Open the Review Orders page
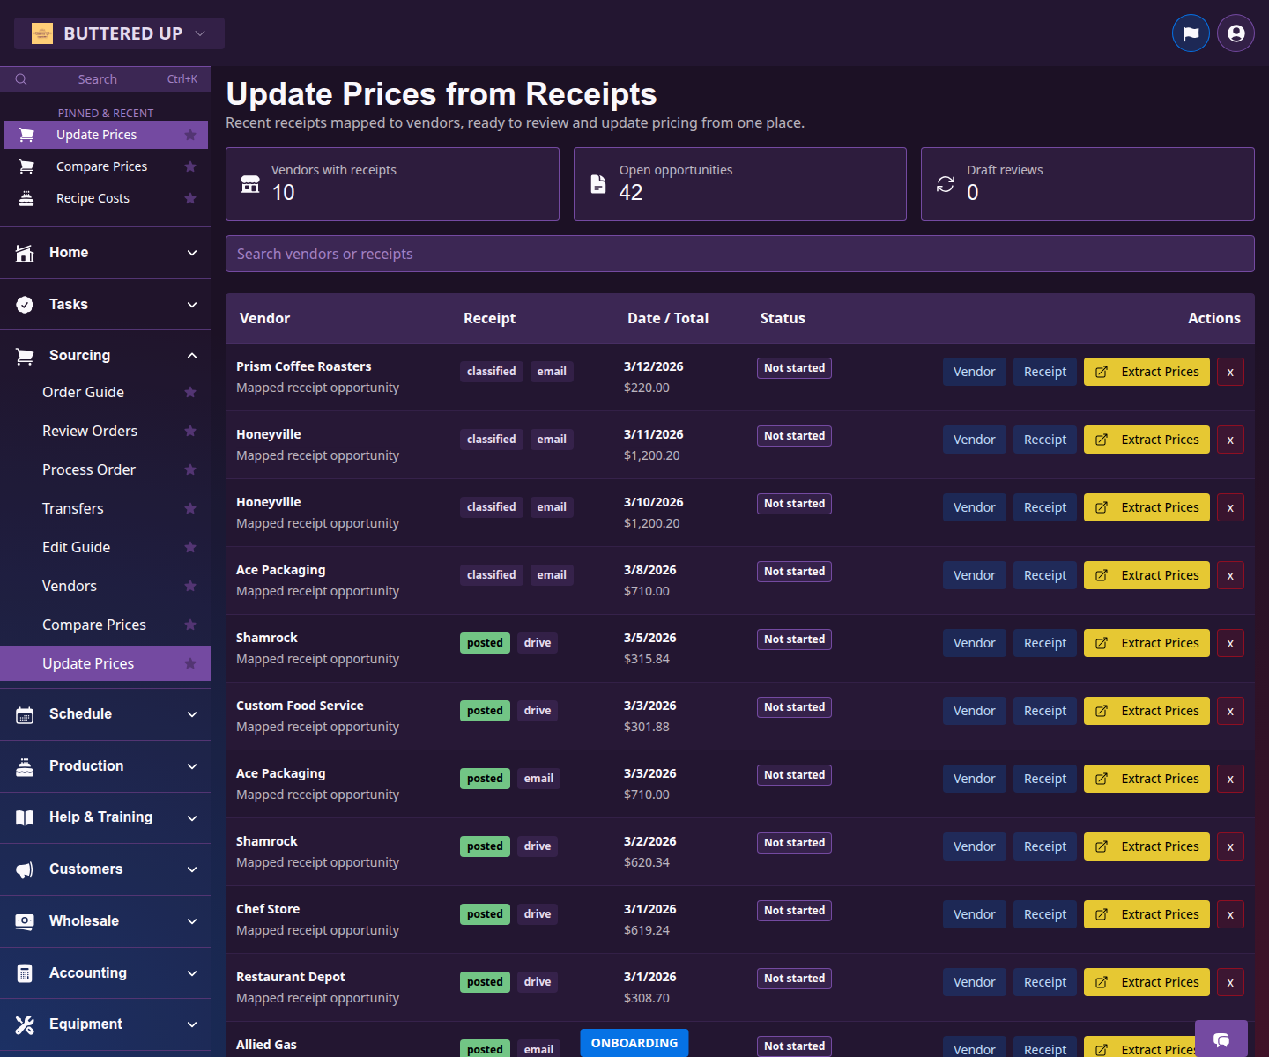 pyautogui.click(x=90, y=431)
